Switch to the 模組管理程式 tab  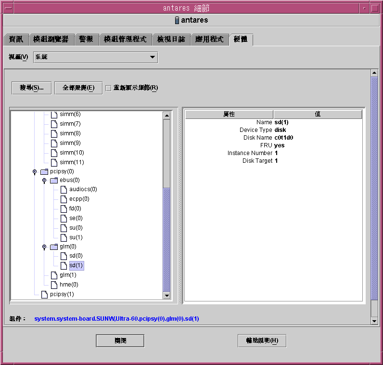[125, 39]
